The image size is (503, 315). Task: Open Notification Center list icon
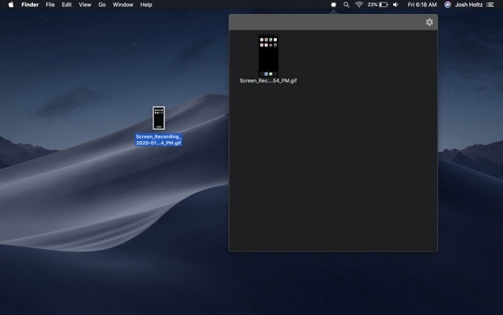tap(490, 5)
